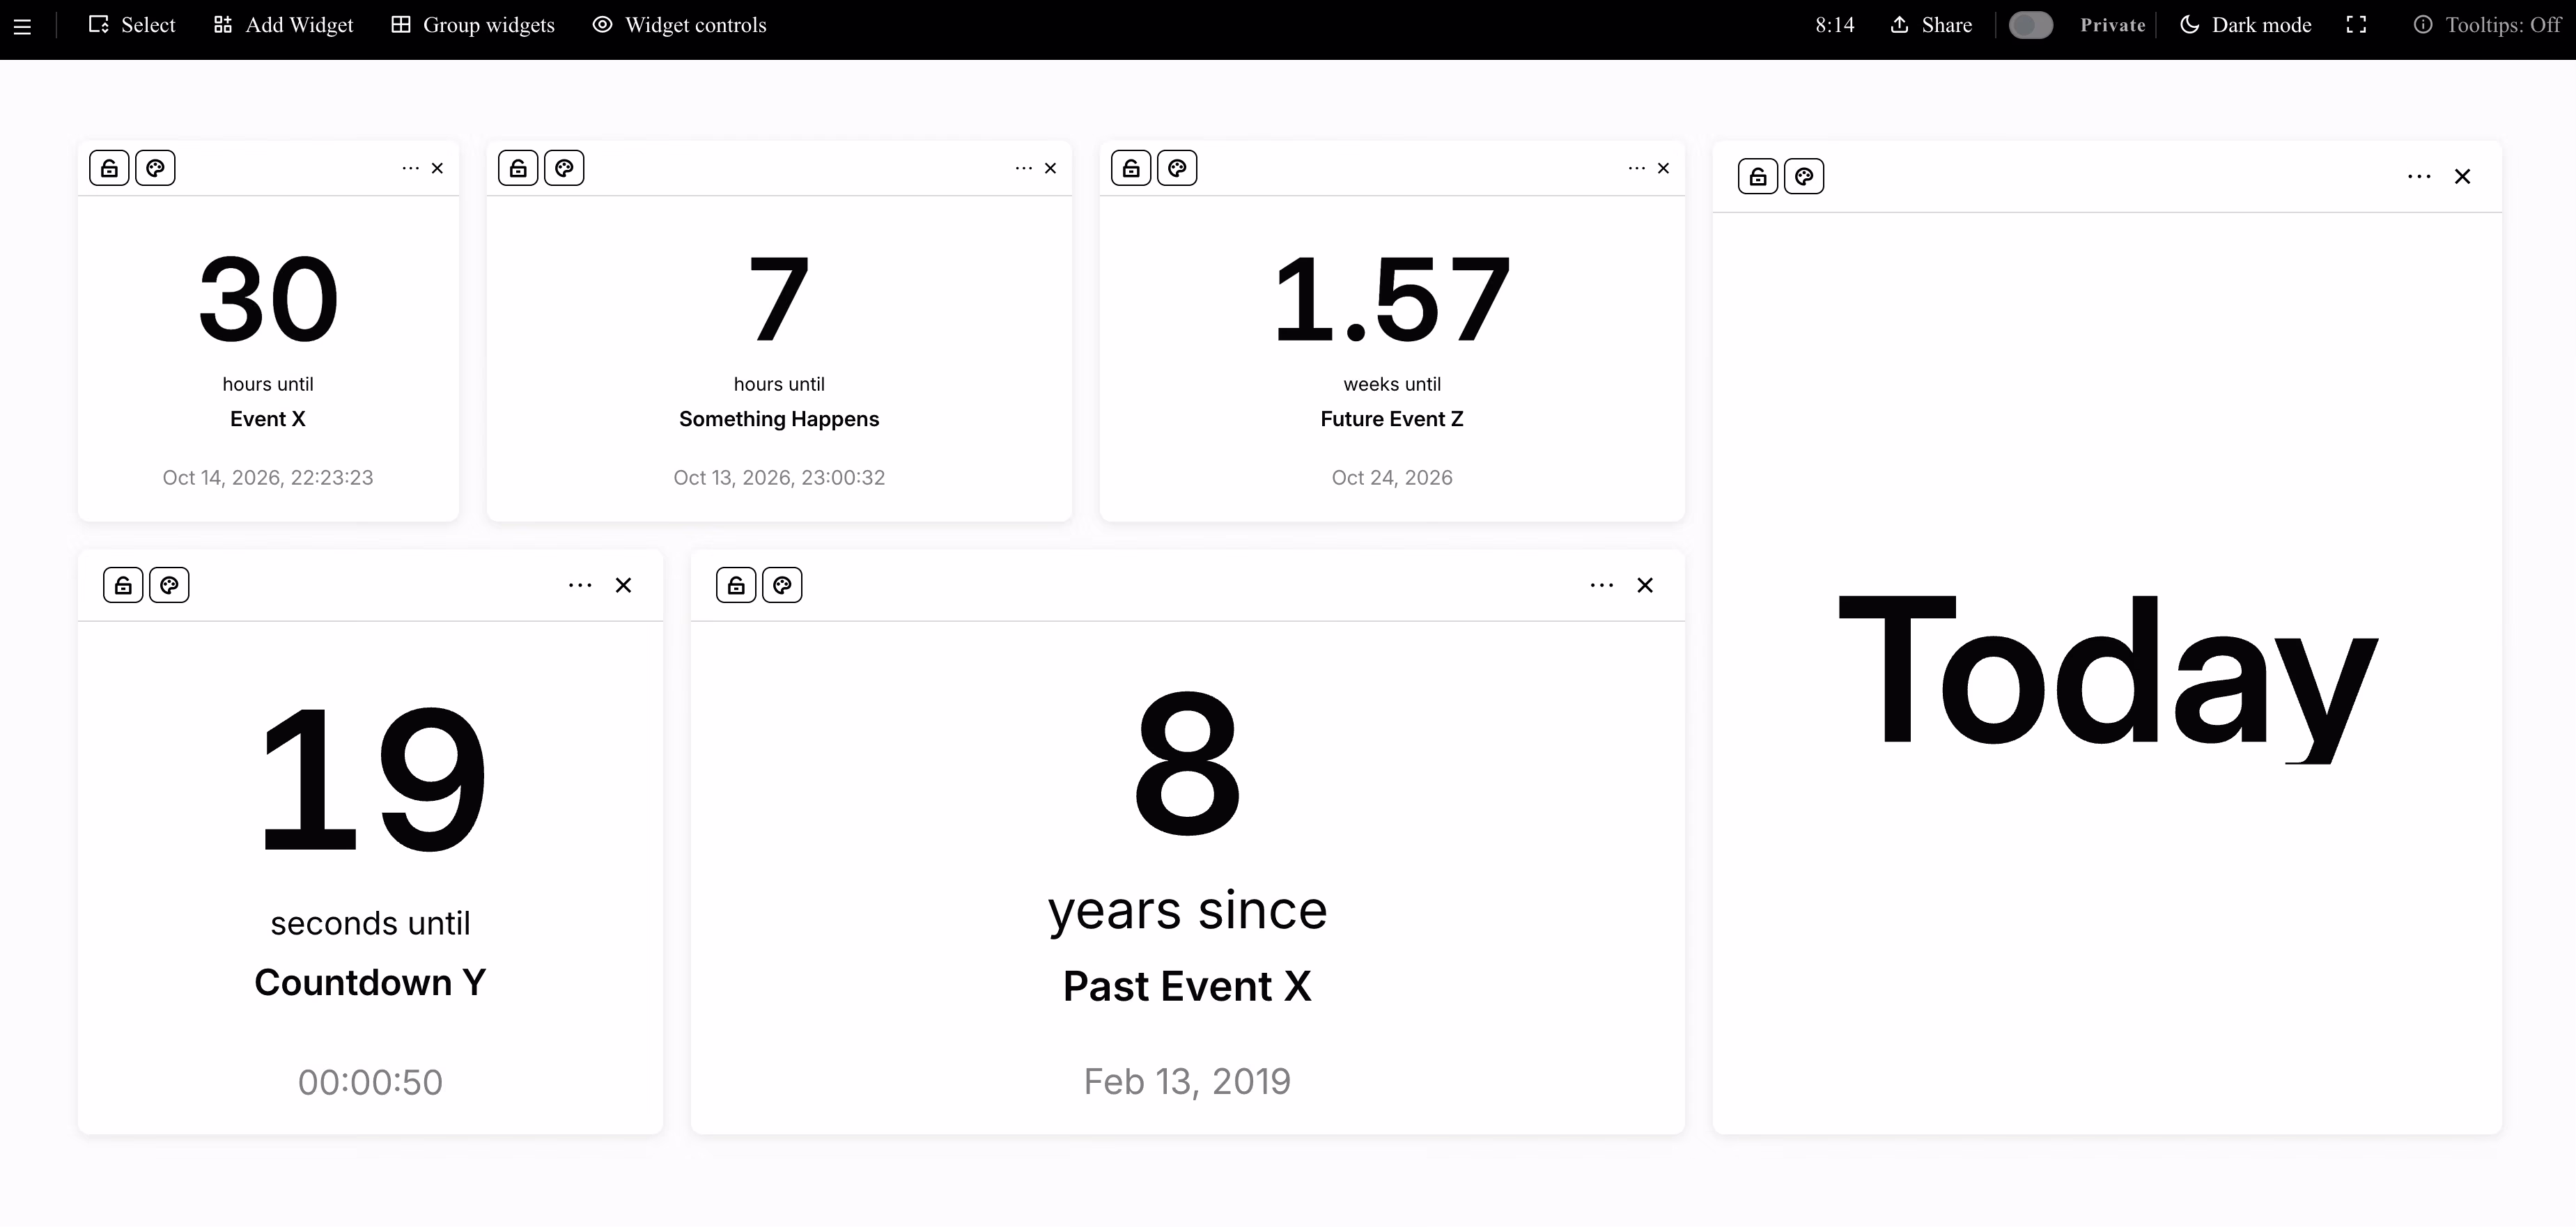2576x1227 pixels.
Task: Open more options for Past Event X widget
Action: [x=1602, y=585]
